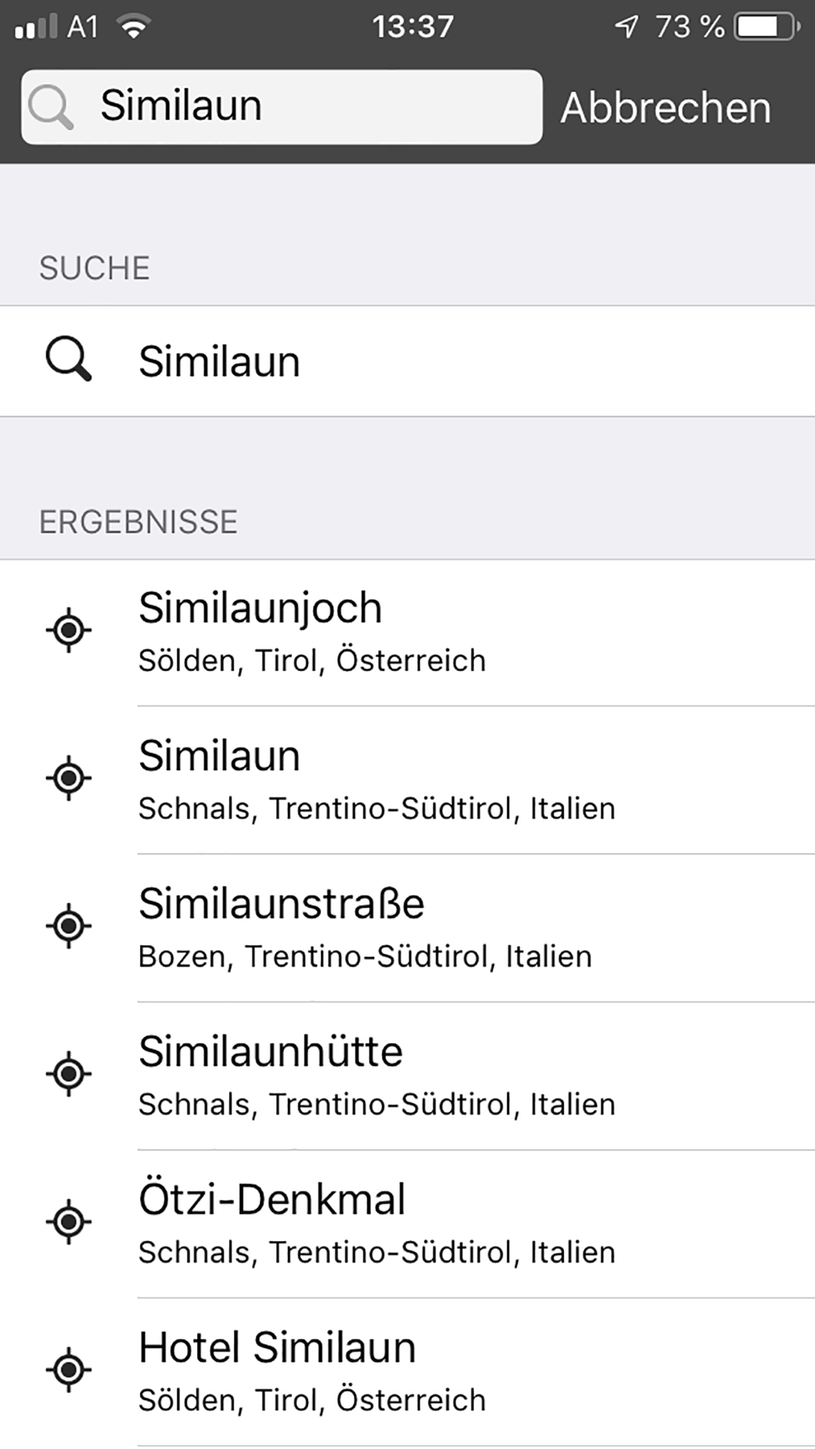Image resolution: width=815 pixels, height=1449 pixels.
Task: Tap location marker icon for Similaun in Schnals
Action: (68, 777)
